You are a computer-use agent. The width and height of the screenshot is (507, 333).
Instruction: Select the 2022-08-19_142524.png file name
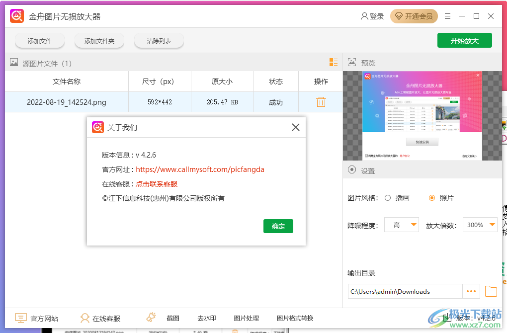(67, 102)
